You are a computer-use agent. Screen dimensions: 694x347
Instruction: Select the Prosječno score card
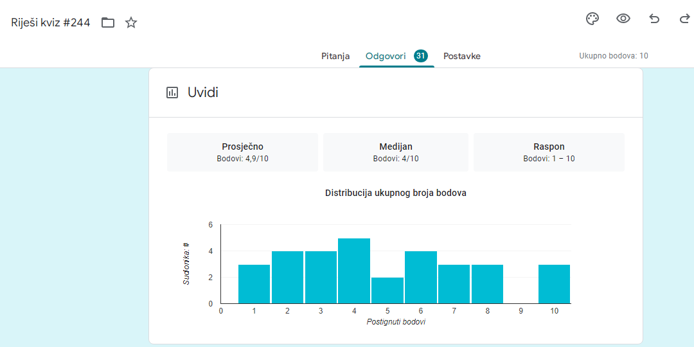pos(242,152)
